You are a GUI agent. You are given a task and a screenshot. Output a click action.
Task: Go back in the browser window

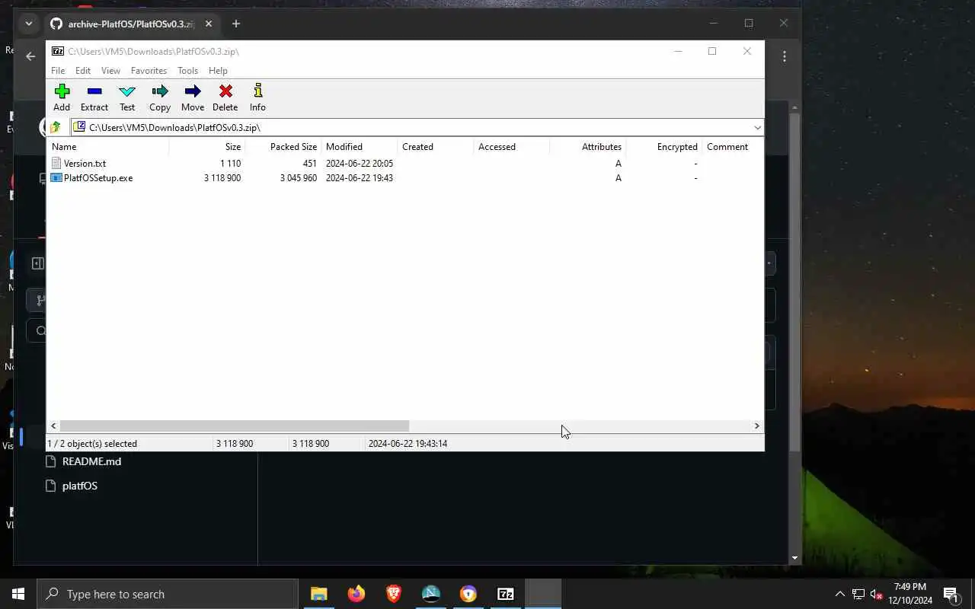[x=30, y=56]
